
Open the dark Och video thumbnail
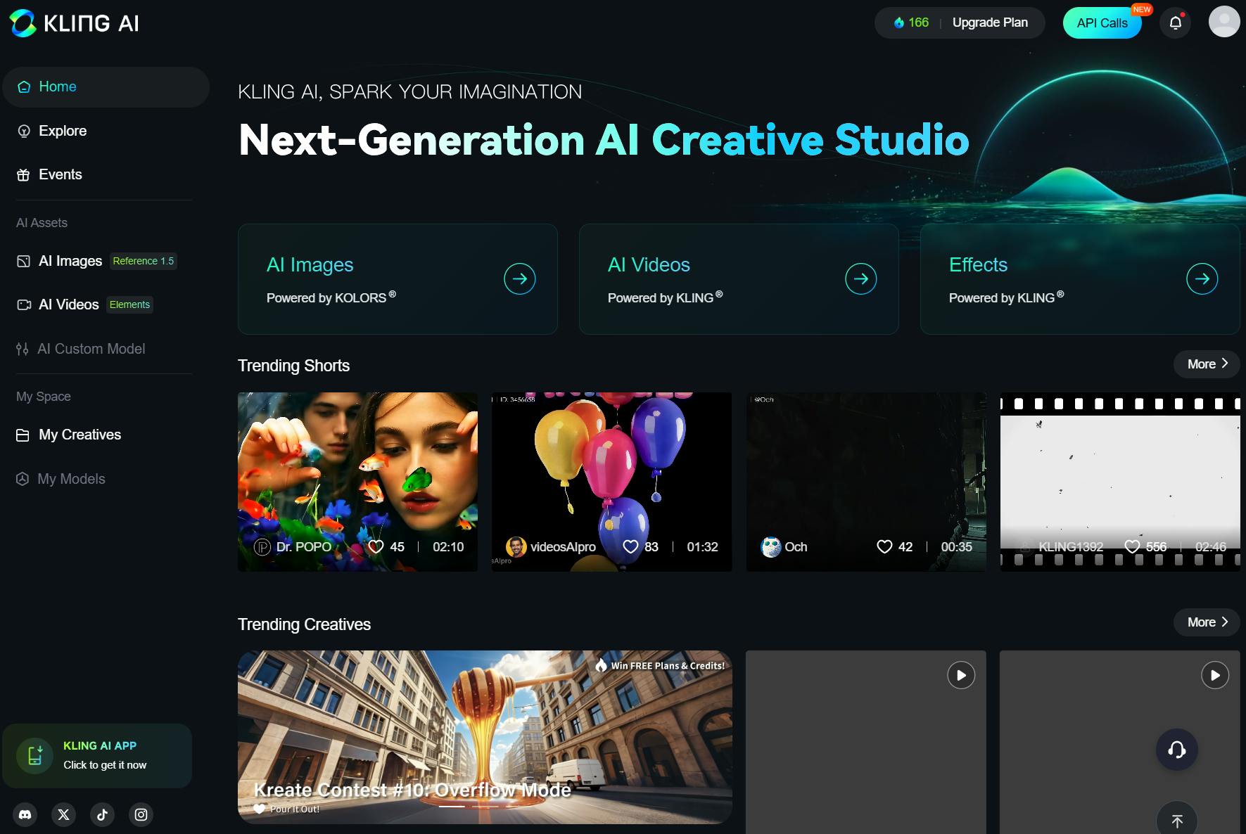point(866,482)
